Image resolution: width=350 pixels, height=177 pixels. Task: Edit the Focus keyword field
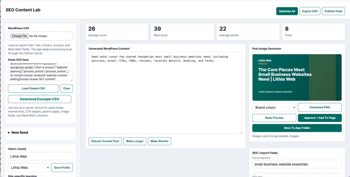pyautogui.click(x=297, y=164)
